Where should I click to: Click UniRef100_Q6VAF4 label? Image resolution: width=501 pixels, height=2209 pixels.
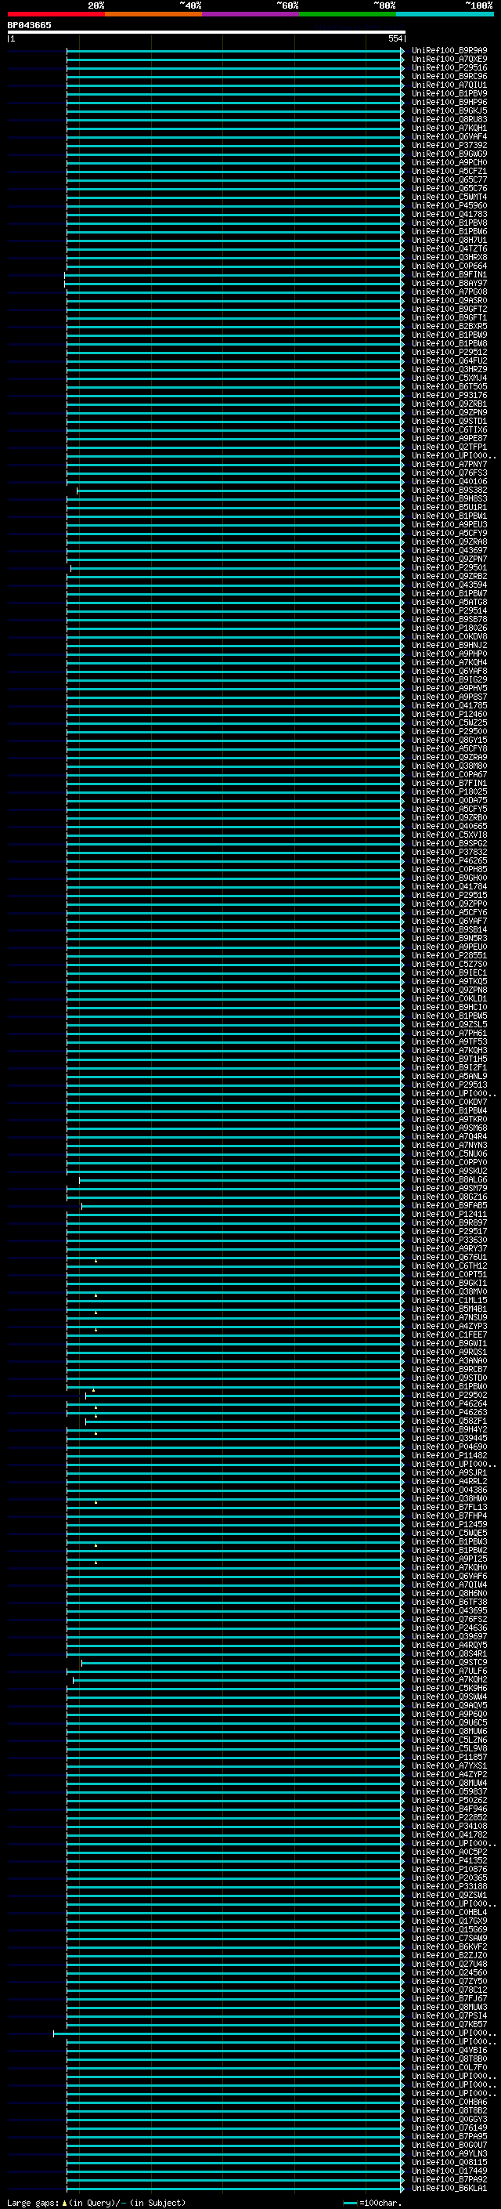pos(449,136)
